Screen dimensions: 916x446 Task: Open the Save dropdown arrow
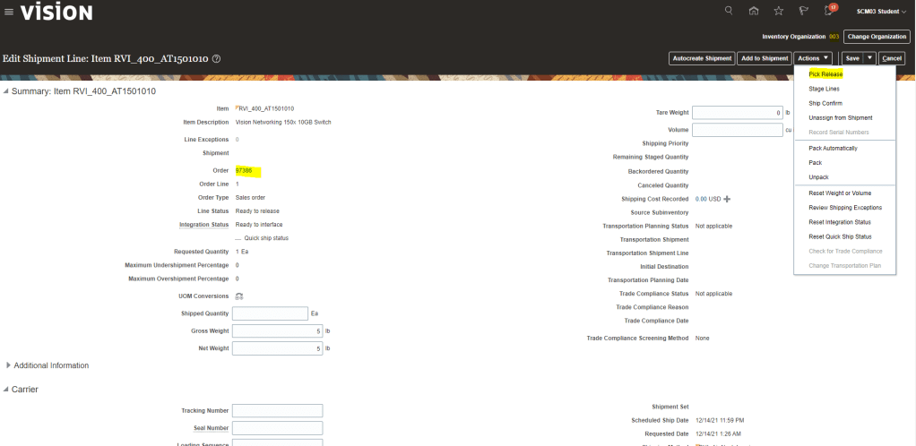tap(869, 58)
